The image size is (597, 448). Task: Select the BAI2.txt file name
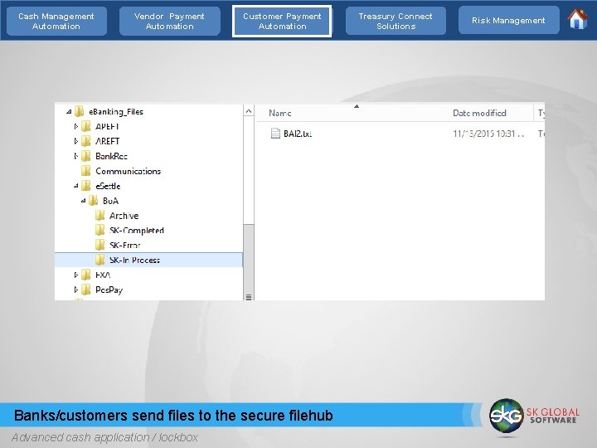[298, 134]
